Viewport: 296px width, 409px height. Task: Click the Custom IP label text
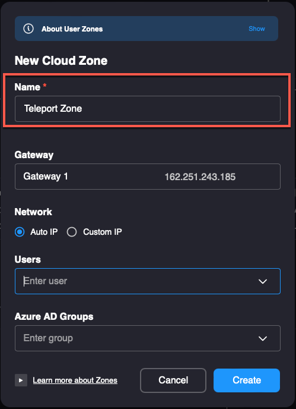(103, 232)
